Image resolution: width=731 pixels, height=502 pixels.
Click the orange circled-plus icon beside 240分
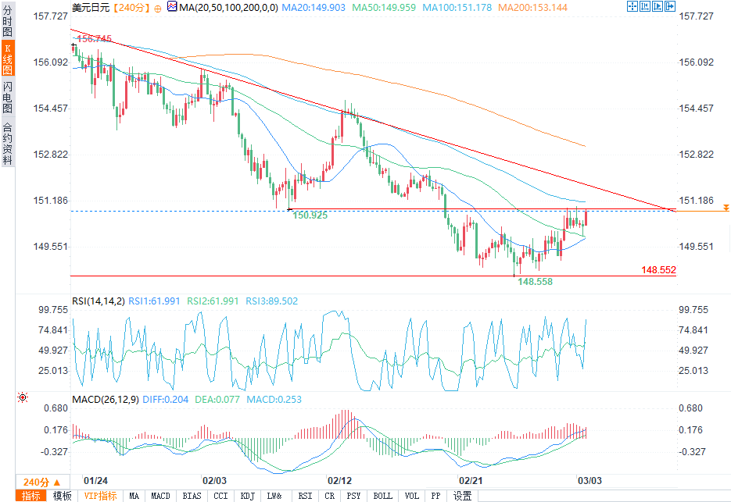click(158, 9)
